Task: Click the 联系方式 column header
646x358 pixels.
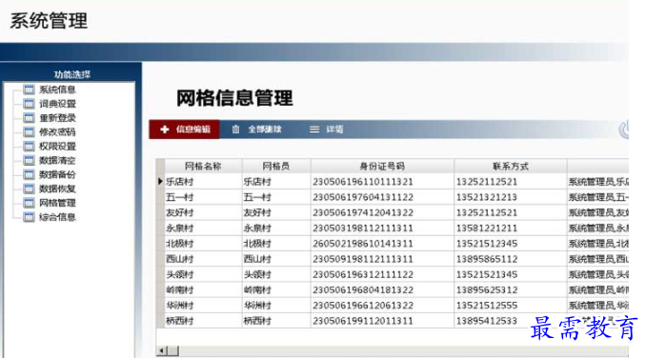Action: point(511,167)
